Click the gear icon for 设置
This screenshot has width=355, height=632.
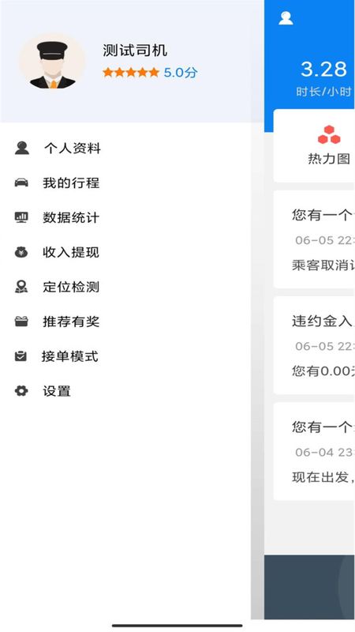(x=21, y=390)
